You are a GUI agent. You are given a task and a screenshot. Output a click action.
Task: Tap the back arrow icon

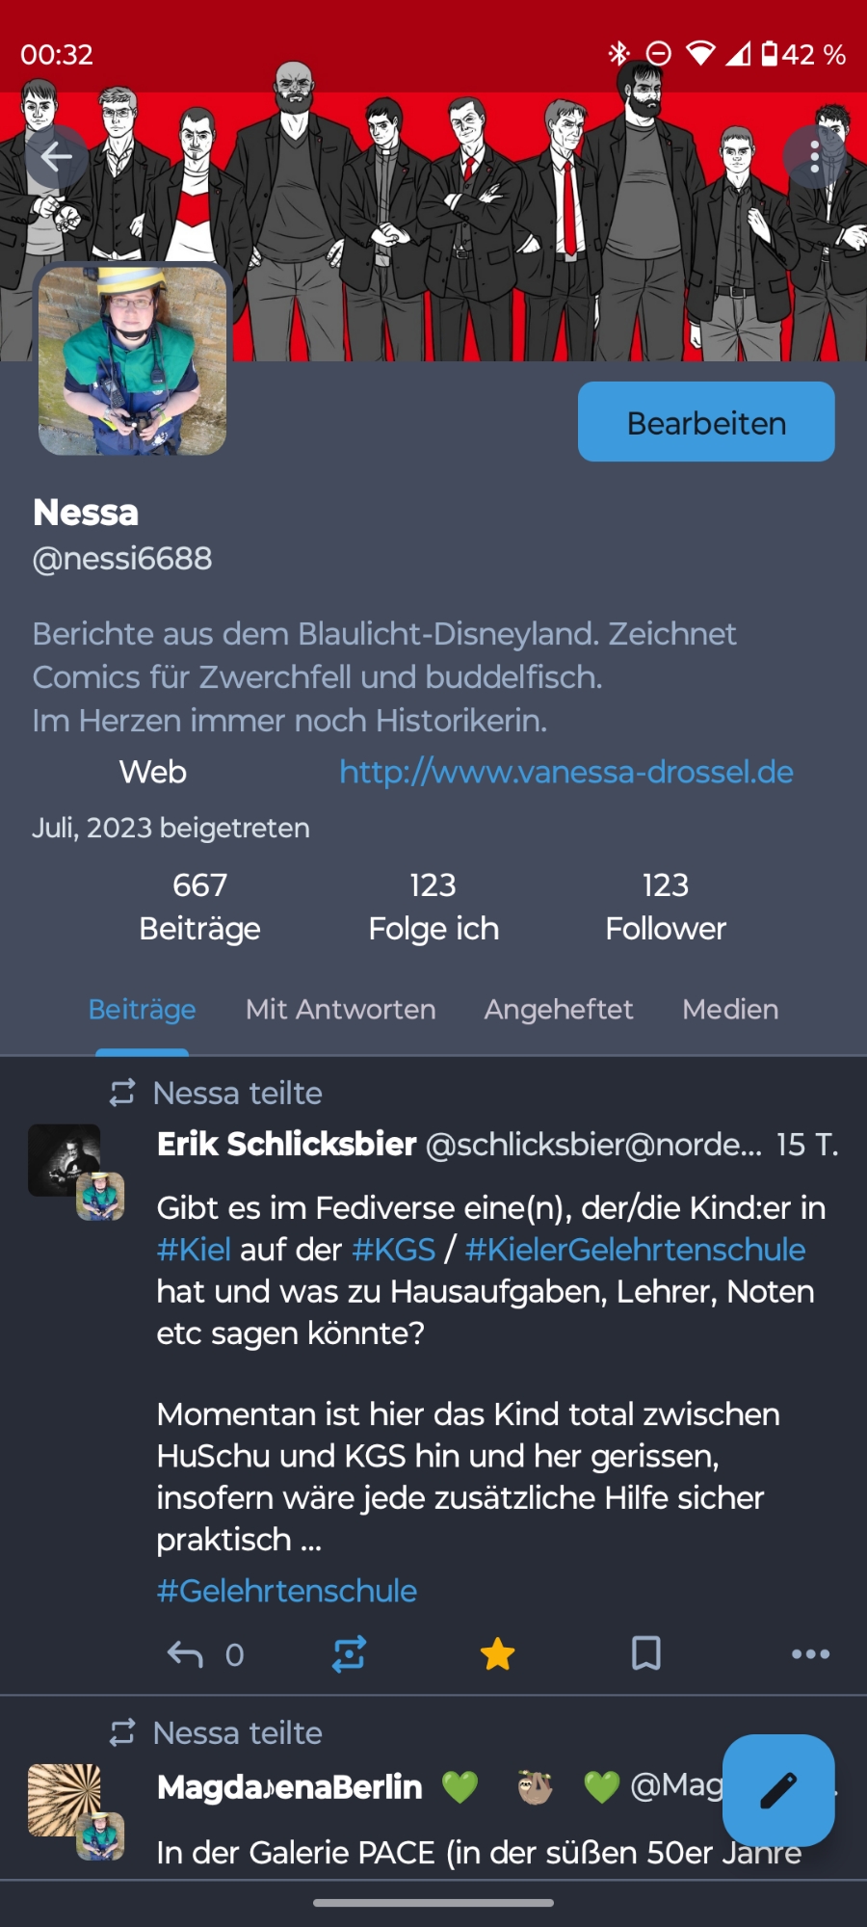pyautogui.click(x=56, y=156)
